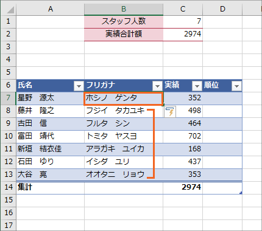Viewport: 262px width, 231px height.
Task: Select column A header
Action: pyautogui.click(x=51, y=9)
